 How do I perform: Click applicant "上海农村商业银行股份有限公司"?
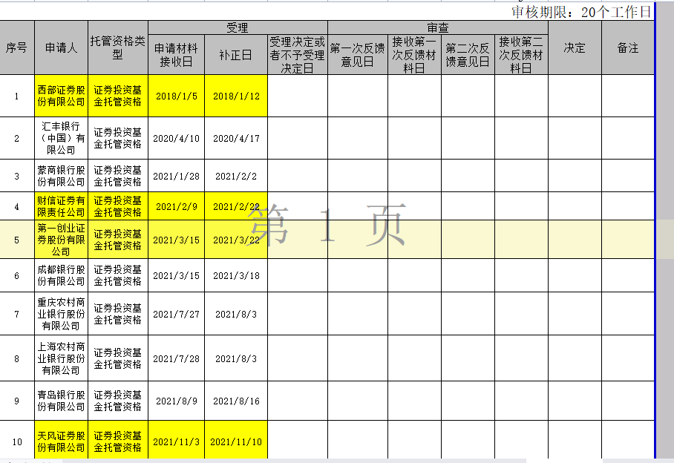pos(61,358)
